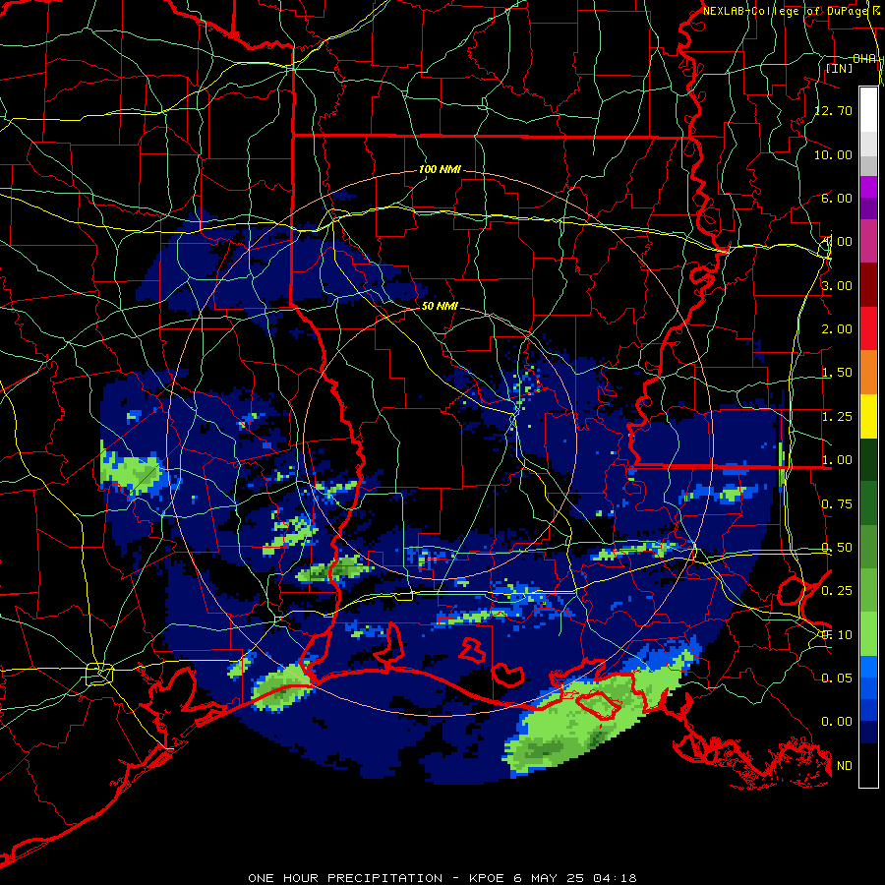Screen dimensions: 885x885
Task: Click the 0.25 legend value
Action: [x=837, y=591]
